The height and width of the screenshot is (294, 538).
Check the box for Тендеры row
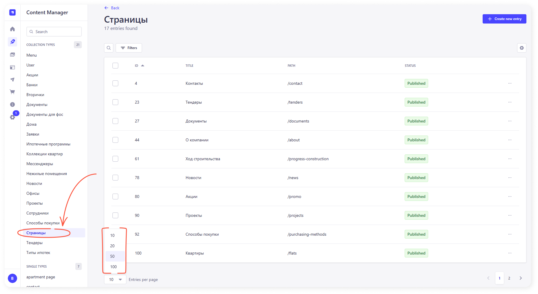(115, 102)
